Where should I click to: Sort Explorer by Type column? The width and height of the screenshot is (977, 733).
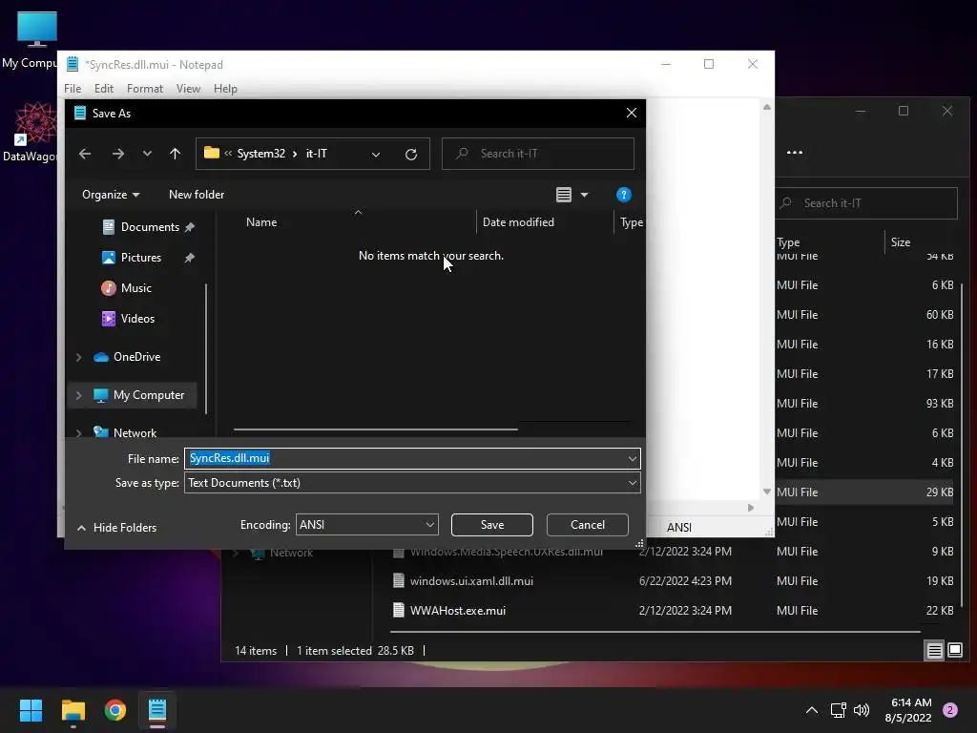tap(788, 241)
